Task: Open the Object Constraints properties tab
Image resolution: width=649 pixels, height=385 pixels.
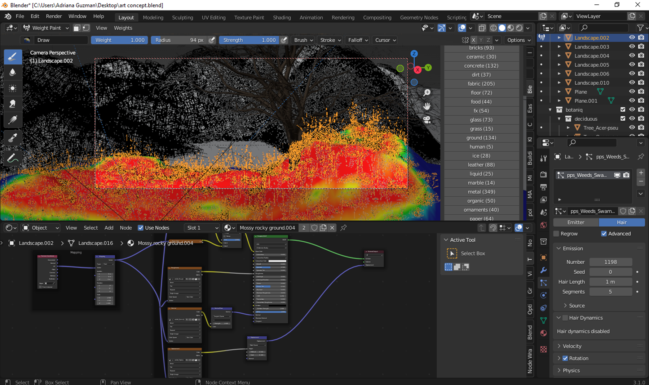Action: click(x=544, y=308)
